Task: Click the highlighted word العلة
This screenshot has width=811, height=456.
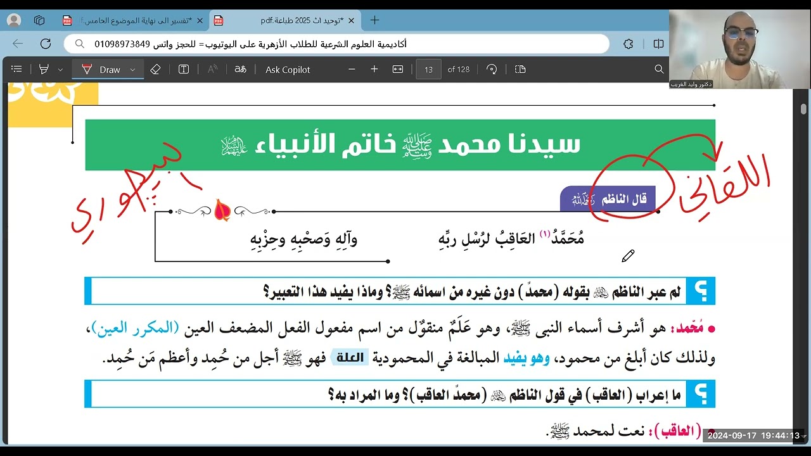Action: tap(348, 358)
